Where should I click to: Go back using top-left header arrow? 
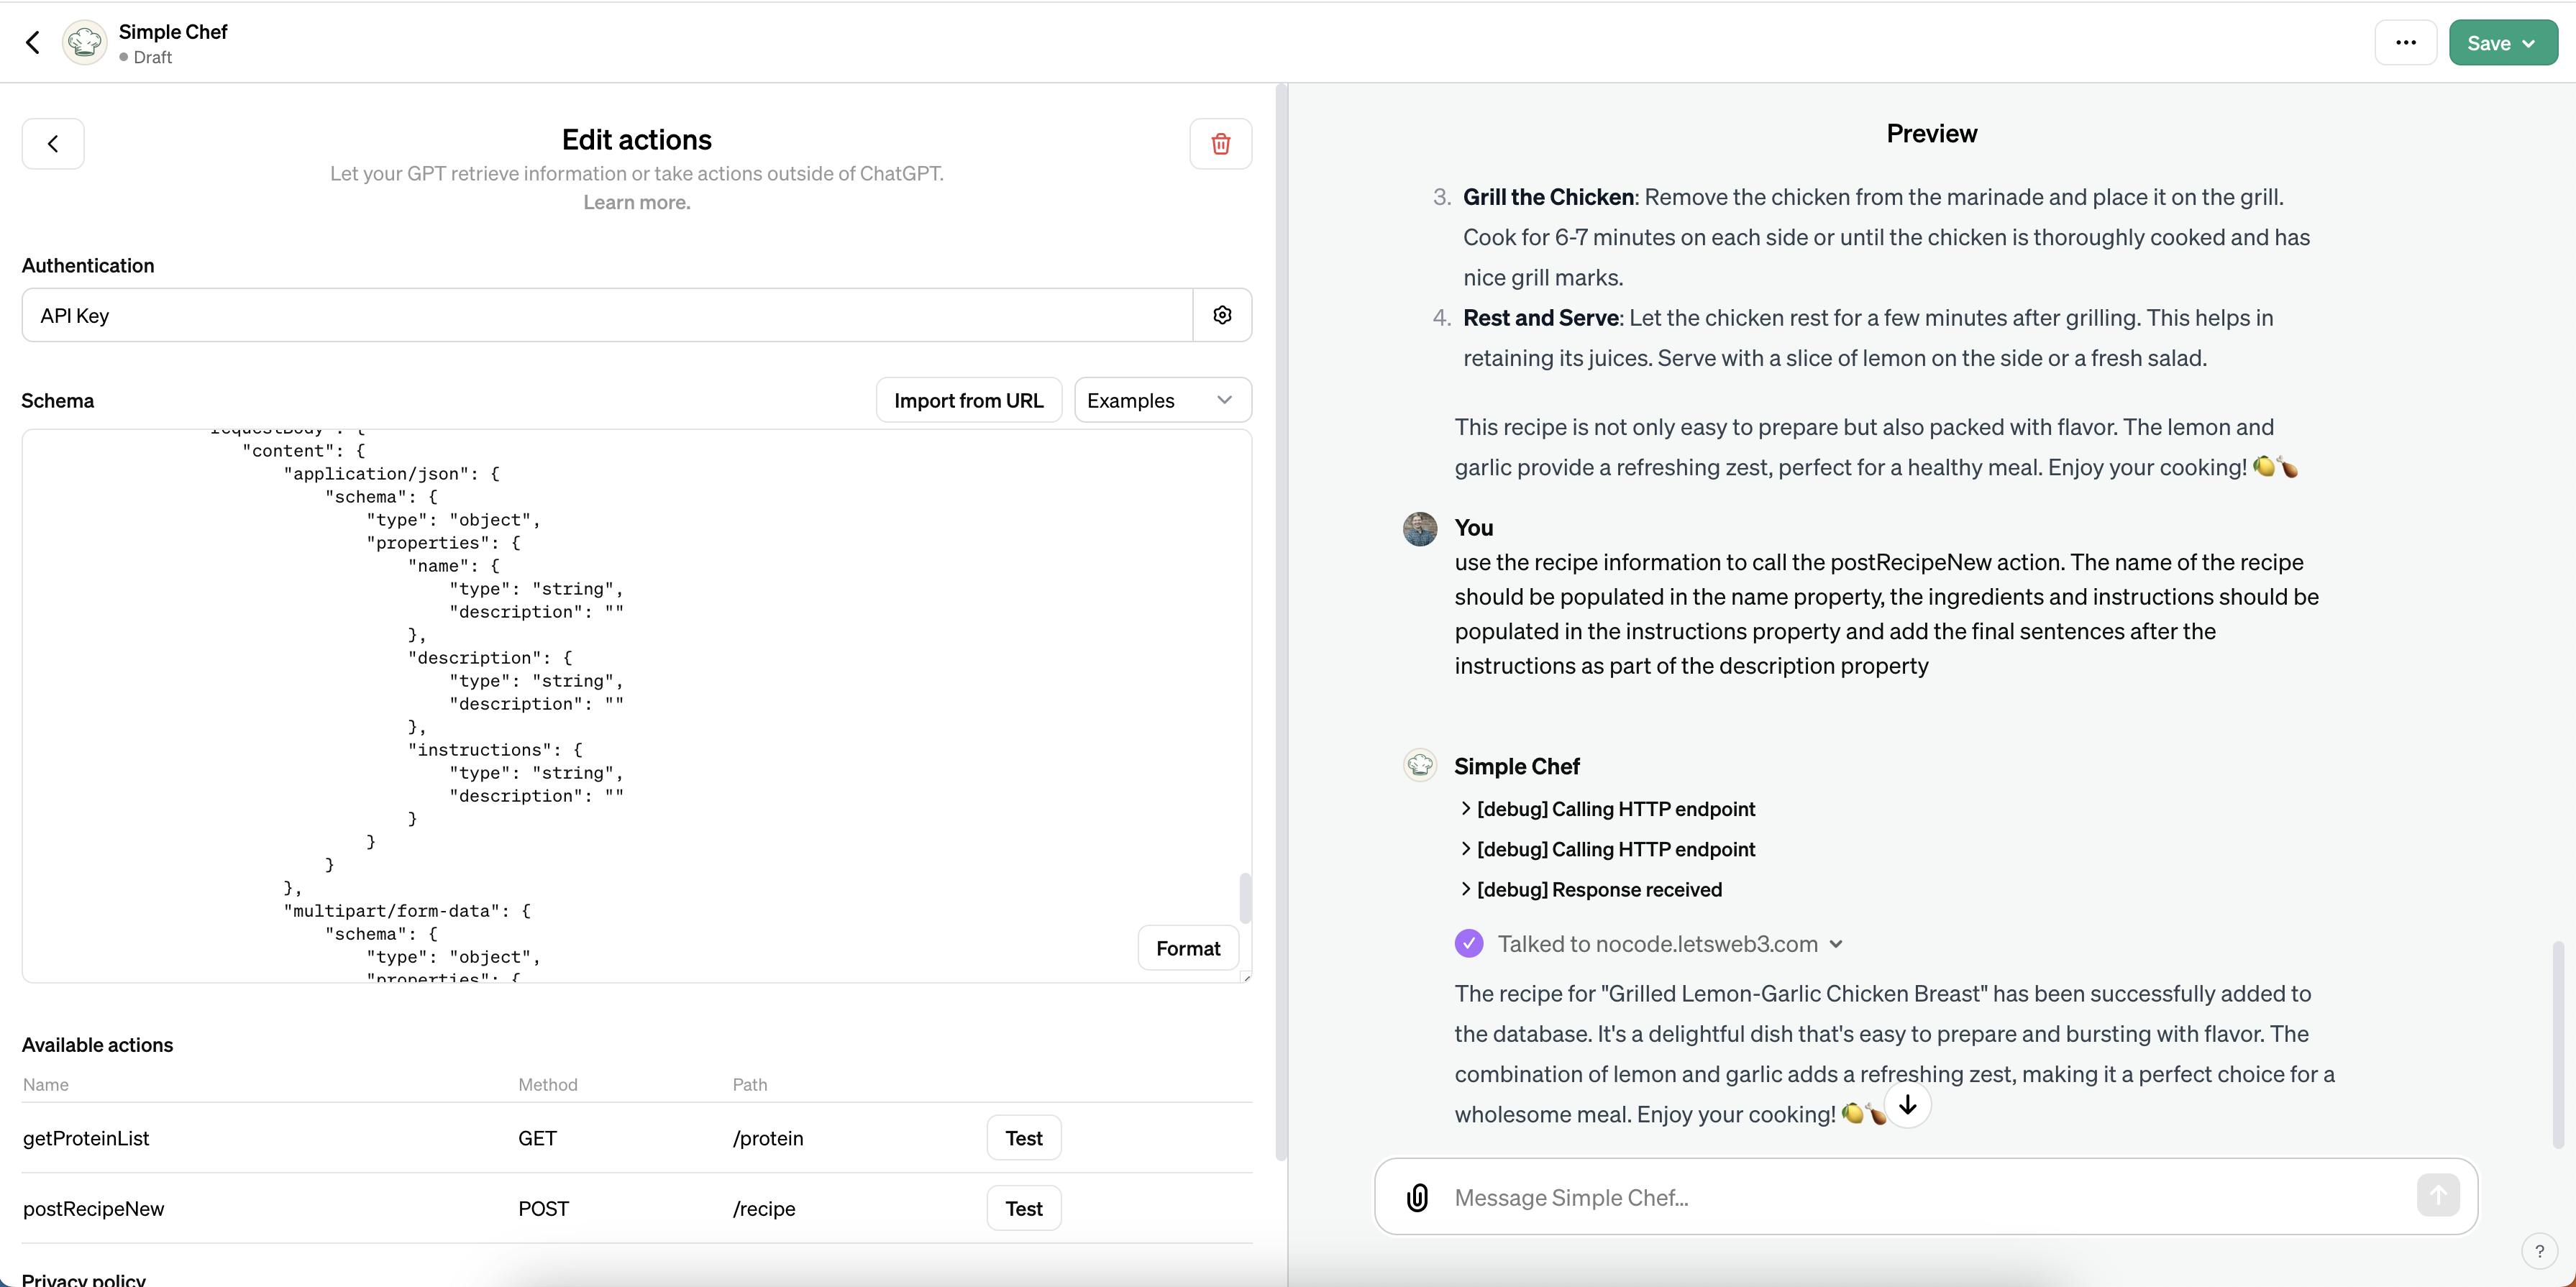[33, 42]
